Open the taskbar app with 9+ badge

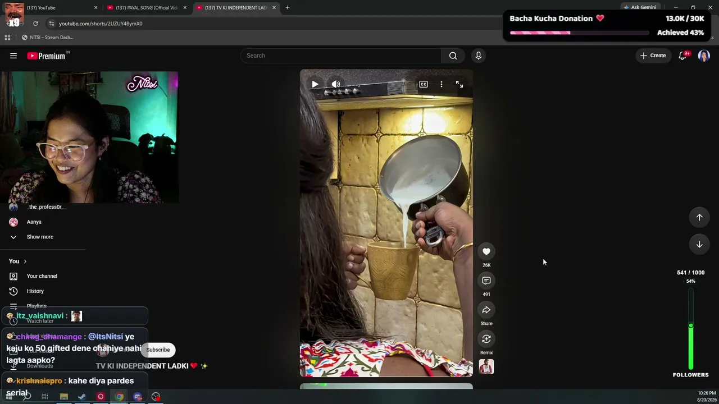click(x=138, y=397)
